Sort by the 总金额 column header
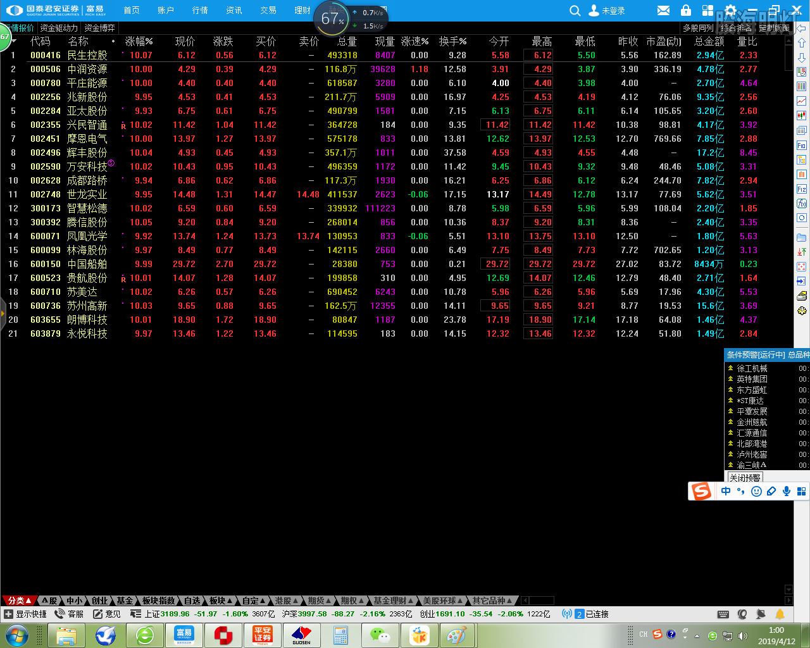 pyautogui.click(x=709, y=41)
